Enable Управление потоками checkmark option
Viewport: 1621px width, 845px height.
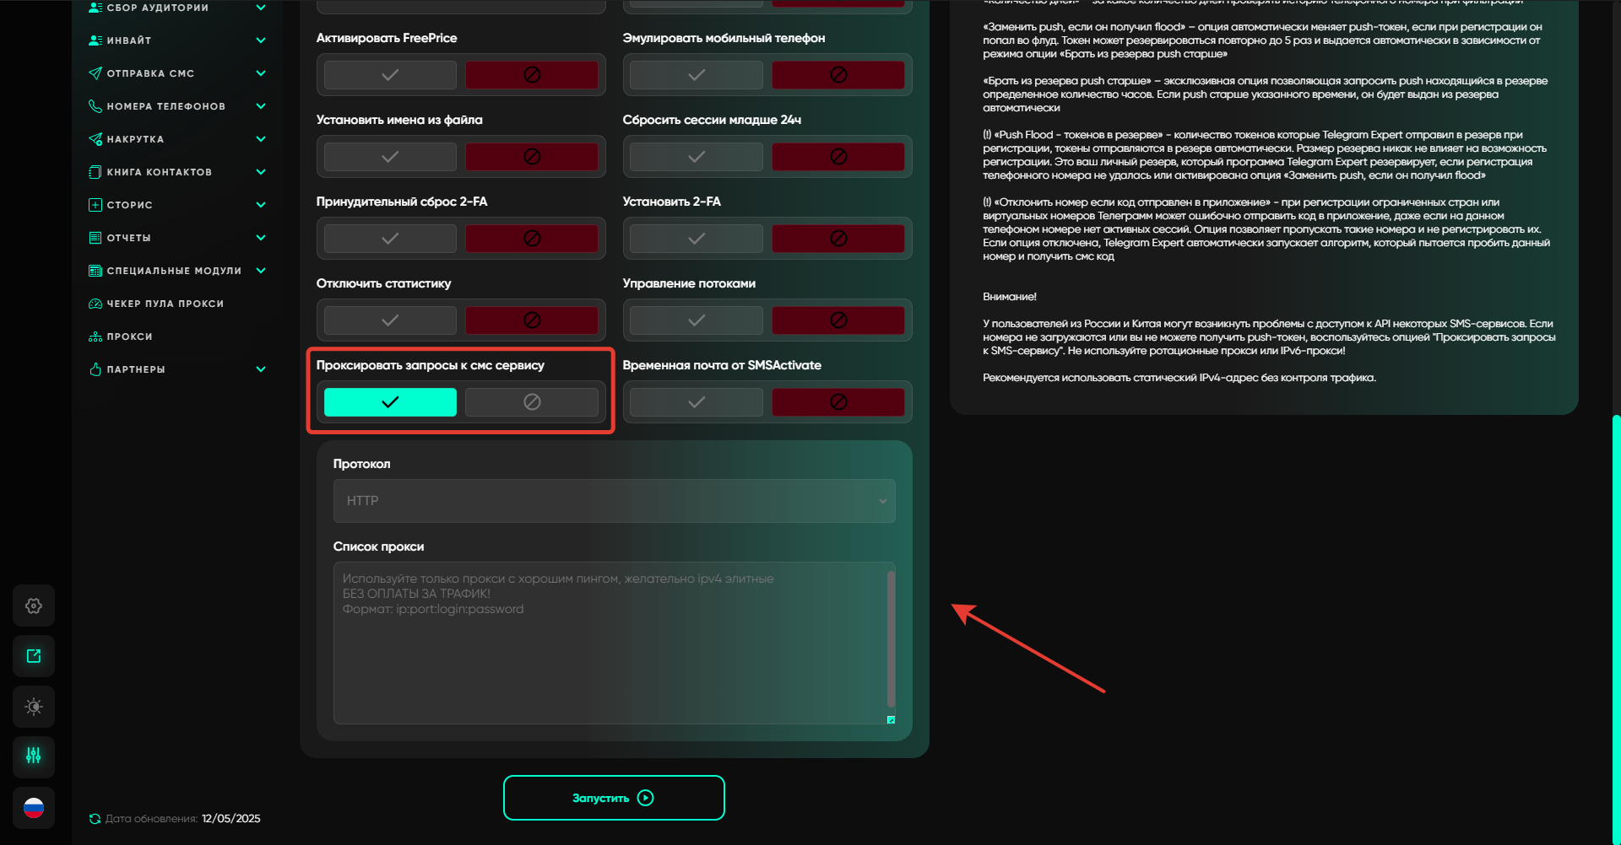(697, 320)
